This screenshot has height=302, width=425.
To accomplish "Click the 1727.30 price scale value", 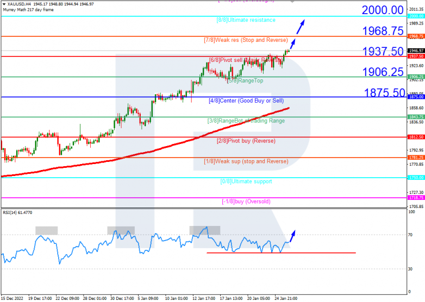I will (x=417, y=193).
